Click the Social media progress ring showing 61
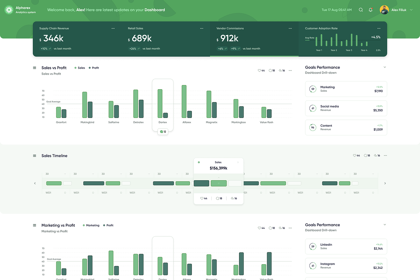 point(313,108)
